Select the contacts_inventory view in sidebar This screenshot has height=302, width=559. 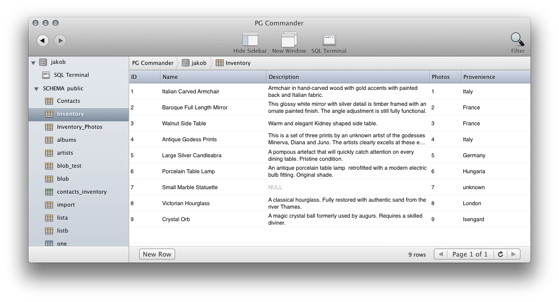(x=81, y=192)
